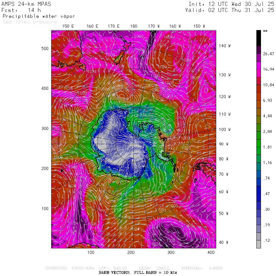Click the '150 W' longitude label
The height and width of the screenshot is (276, 276).
pos(199,26)
